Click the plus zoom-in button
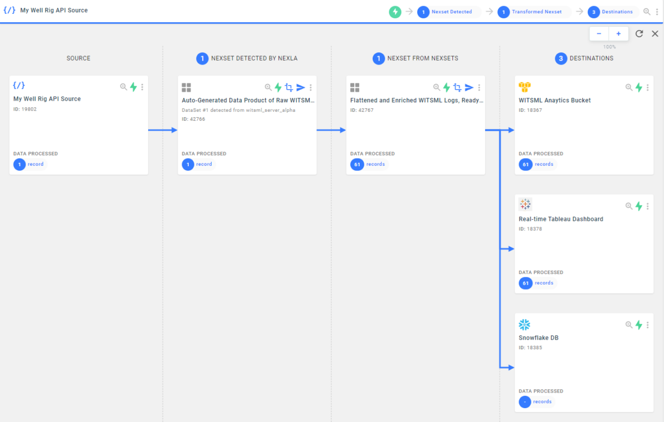This screenshot has height=422, width=664. click(x=618, y=34)
